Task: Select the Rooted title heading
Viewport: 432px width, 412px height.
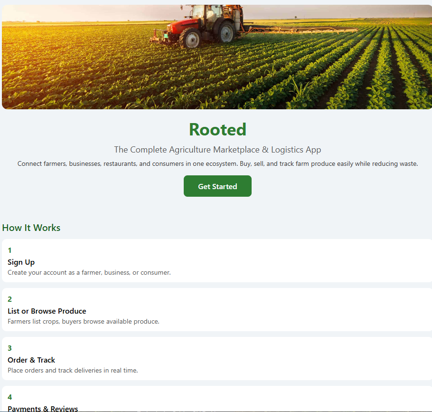Action: click(217, 129)
